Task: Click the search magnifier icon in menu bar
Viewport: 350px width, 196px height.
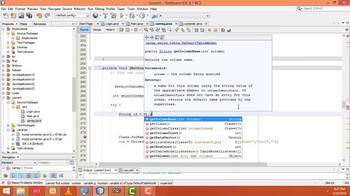Action: click(299, 9)
